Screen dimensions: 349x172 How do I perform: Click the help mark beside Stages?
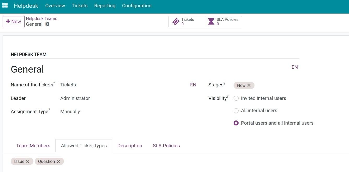[x=224, y=83]
